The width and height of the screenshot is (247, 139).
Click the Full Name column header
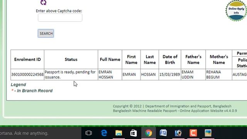tap(110, 59)
